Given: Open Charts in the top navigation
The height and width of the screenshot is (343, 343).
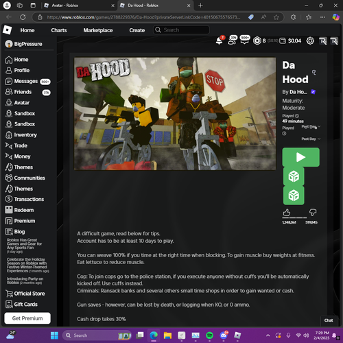Looking at the screenshot, I should pos(59,30).
